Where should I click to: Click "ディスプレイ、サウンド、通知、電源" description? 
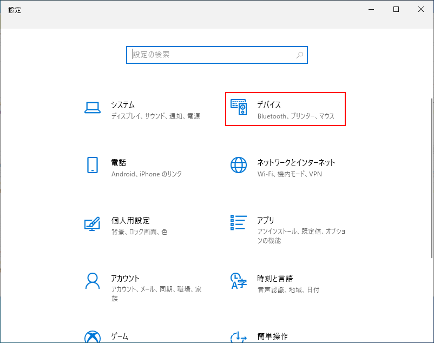pyautogui.click(x=155, y=116)
